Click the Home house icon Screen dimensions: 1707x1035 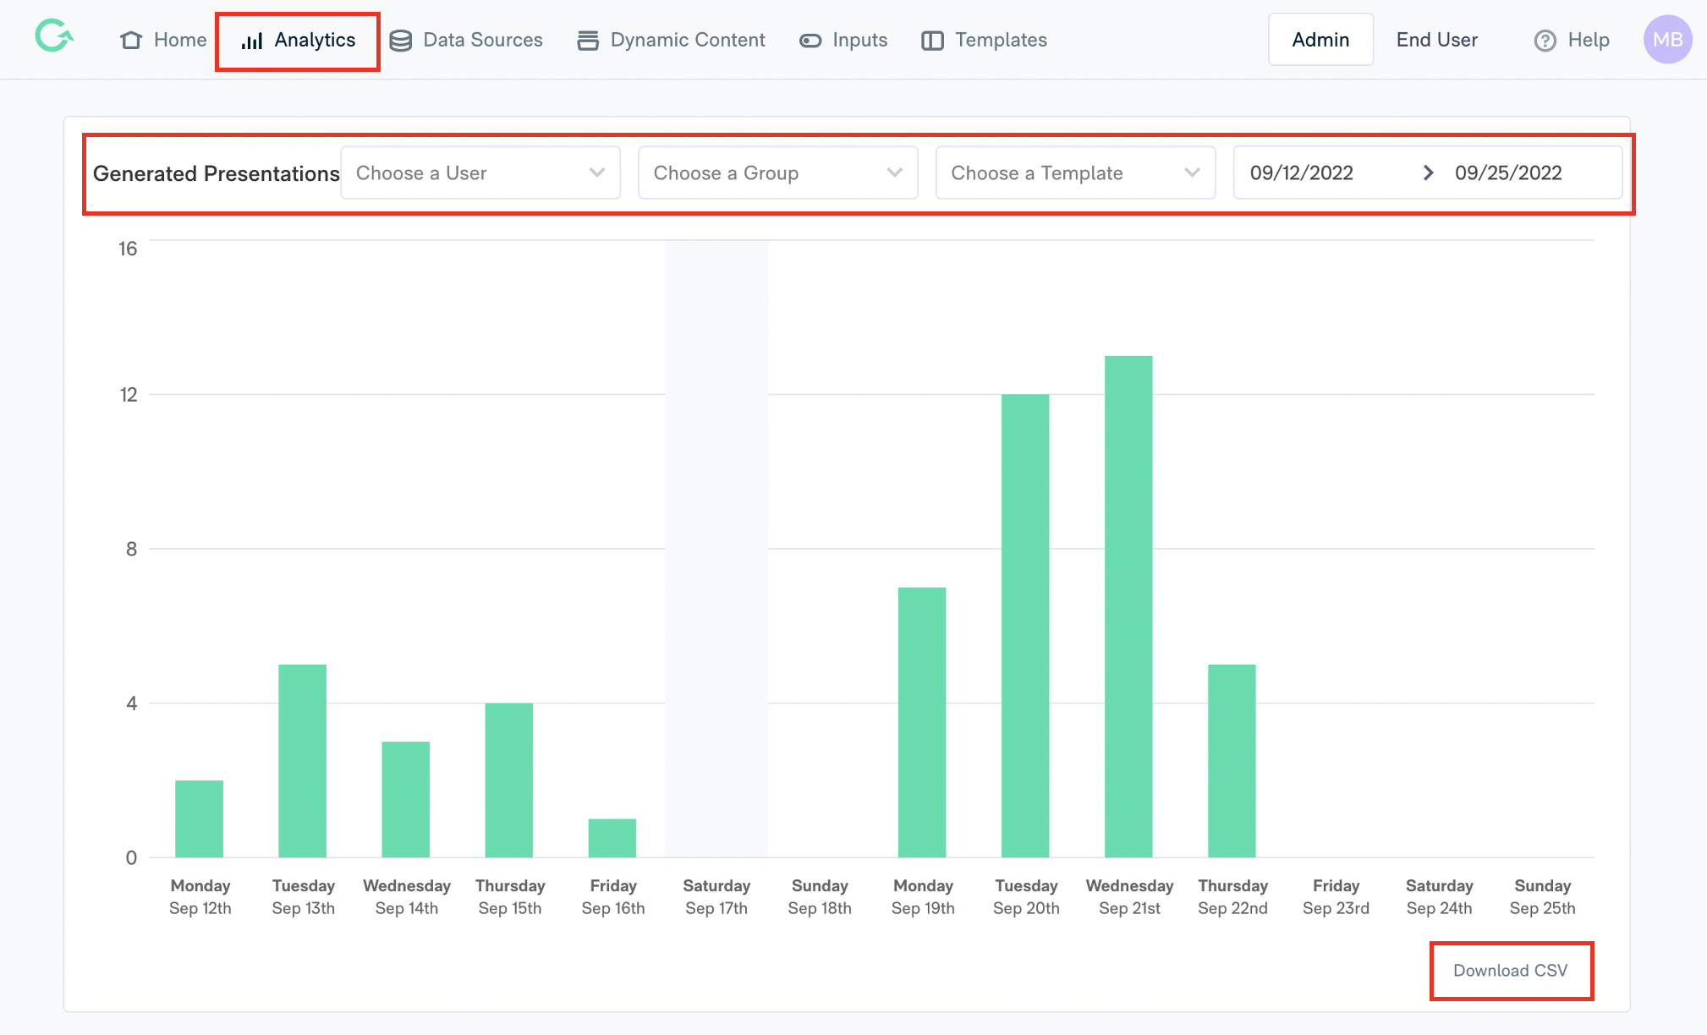coord(131,40)
